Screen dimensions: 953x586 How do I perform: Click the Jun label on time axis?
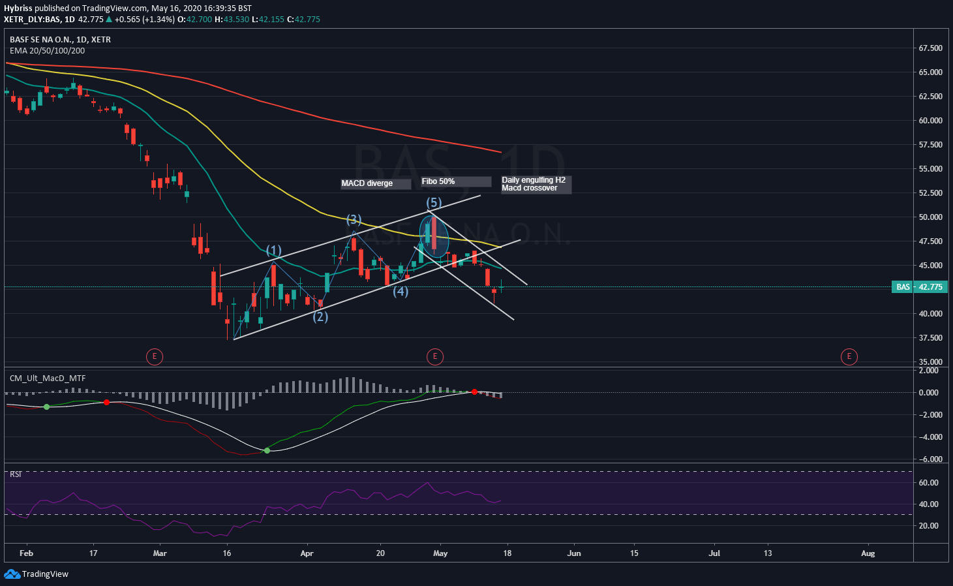(574, 553)
